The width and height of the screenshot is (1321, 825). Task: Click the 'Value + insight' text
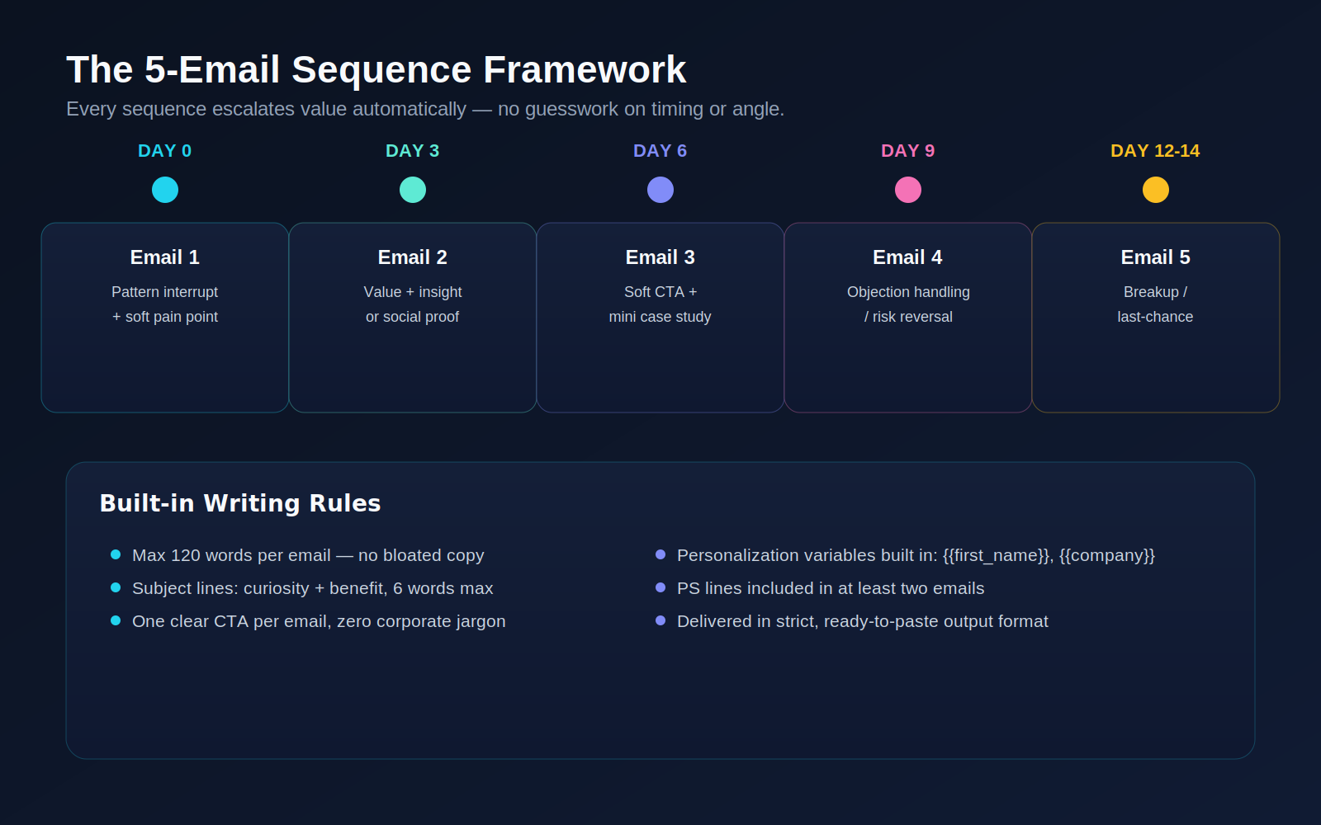coord(413,292)
